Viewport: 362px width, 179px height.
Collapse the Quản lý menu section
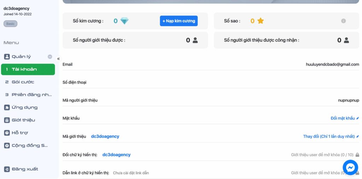pos(50,56)
